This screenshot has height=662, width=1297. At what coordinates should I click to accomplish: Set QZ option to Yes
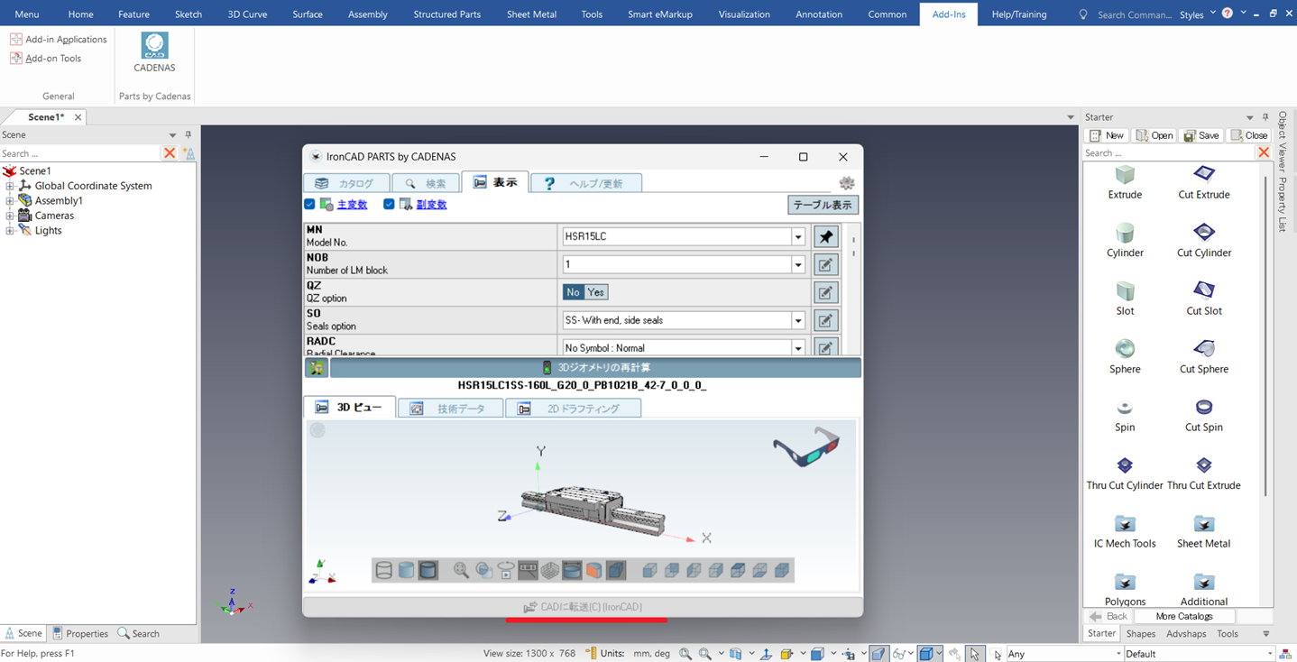[596, 292]
